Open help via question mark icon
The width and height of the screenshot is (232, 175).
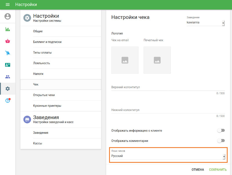click(x=7, y=100)
